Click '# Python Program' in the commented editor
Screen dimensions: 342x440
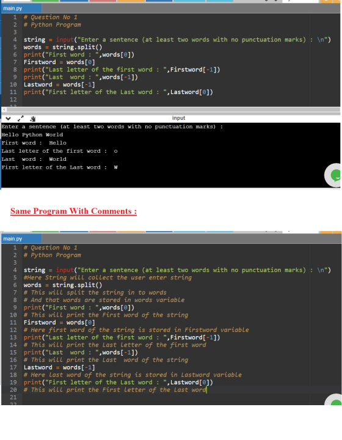52,255
